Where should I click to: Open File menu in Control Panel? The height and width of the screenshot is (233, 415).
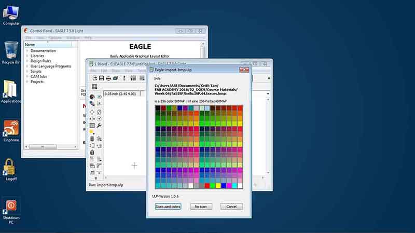click(x=29, y=37)
